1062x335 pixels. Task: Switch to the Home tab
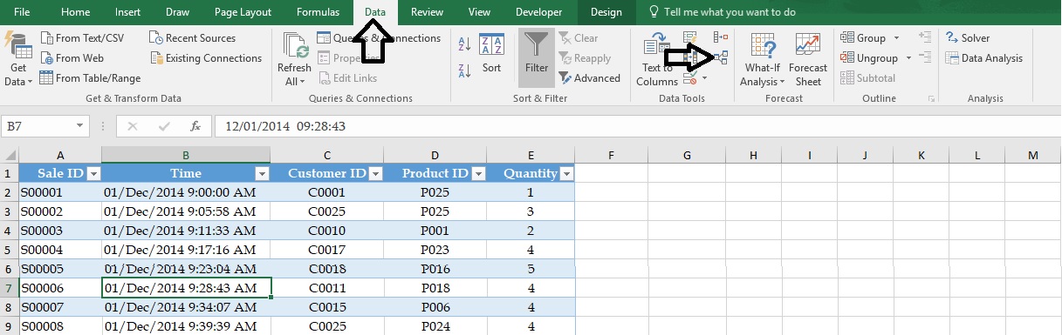coord(75,12)
